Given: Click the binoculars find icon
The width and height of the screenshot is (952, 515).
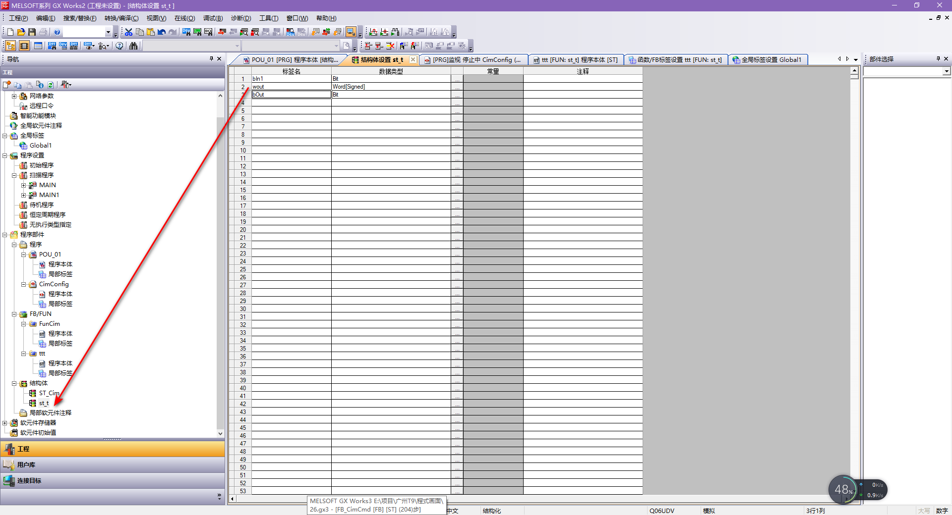Looking at the screenshot, I should coord(133,46).
